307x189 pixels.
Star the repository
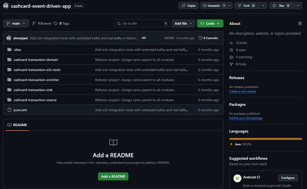coord(282,6)
